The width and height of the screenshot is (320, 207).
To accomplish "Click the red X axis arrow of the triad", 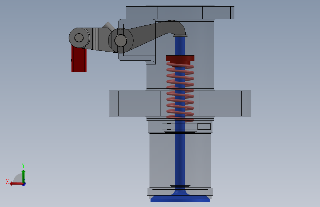I will (x=16, y=184).
